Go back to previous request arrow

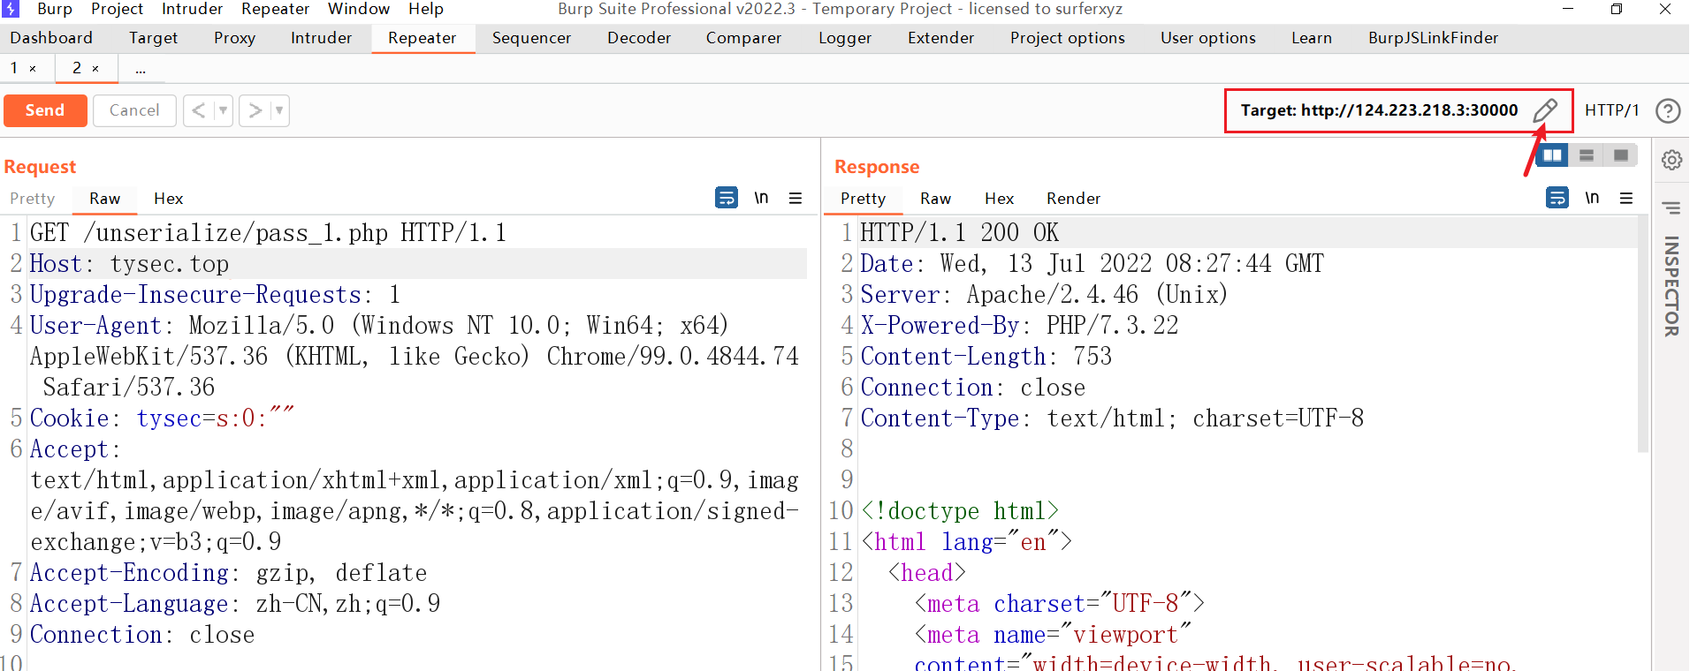[x=199, y=110]
